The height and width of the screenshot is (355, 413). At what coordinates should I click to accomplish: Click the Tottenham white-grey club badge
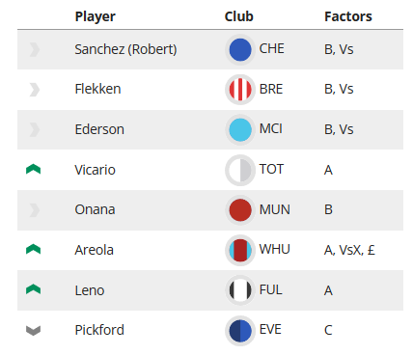tap(240, 170)
